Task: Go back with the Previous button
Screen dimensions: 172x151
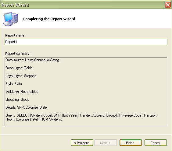Action: click(x=82, y=142)
